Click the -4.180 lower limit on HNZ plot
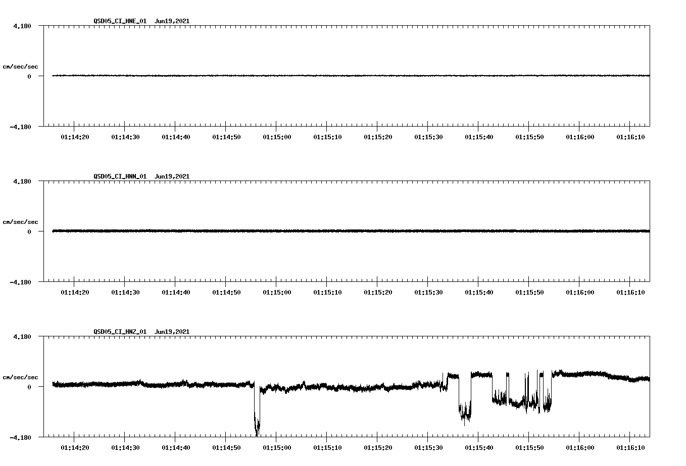This screenshot has width=686, height=466. click(x=21, y=437)
